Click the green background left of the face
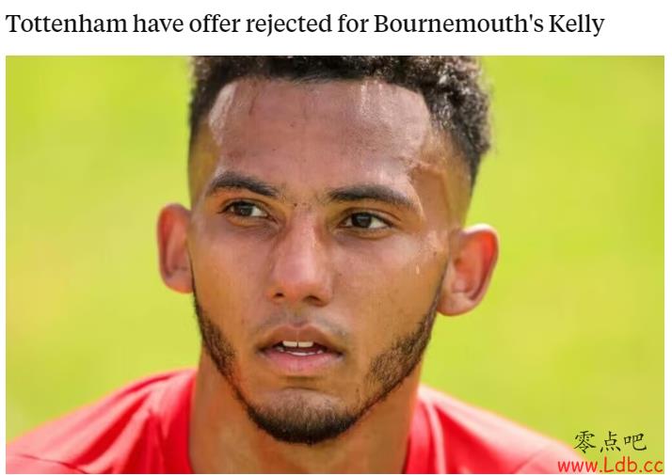 [86, 214]
